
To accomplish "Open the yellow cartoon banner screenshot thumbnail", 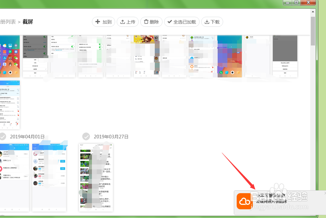I will click(146, 56).
